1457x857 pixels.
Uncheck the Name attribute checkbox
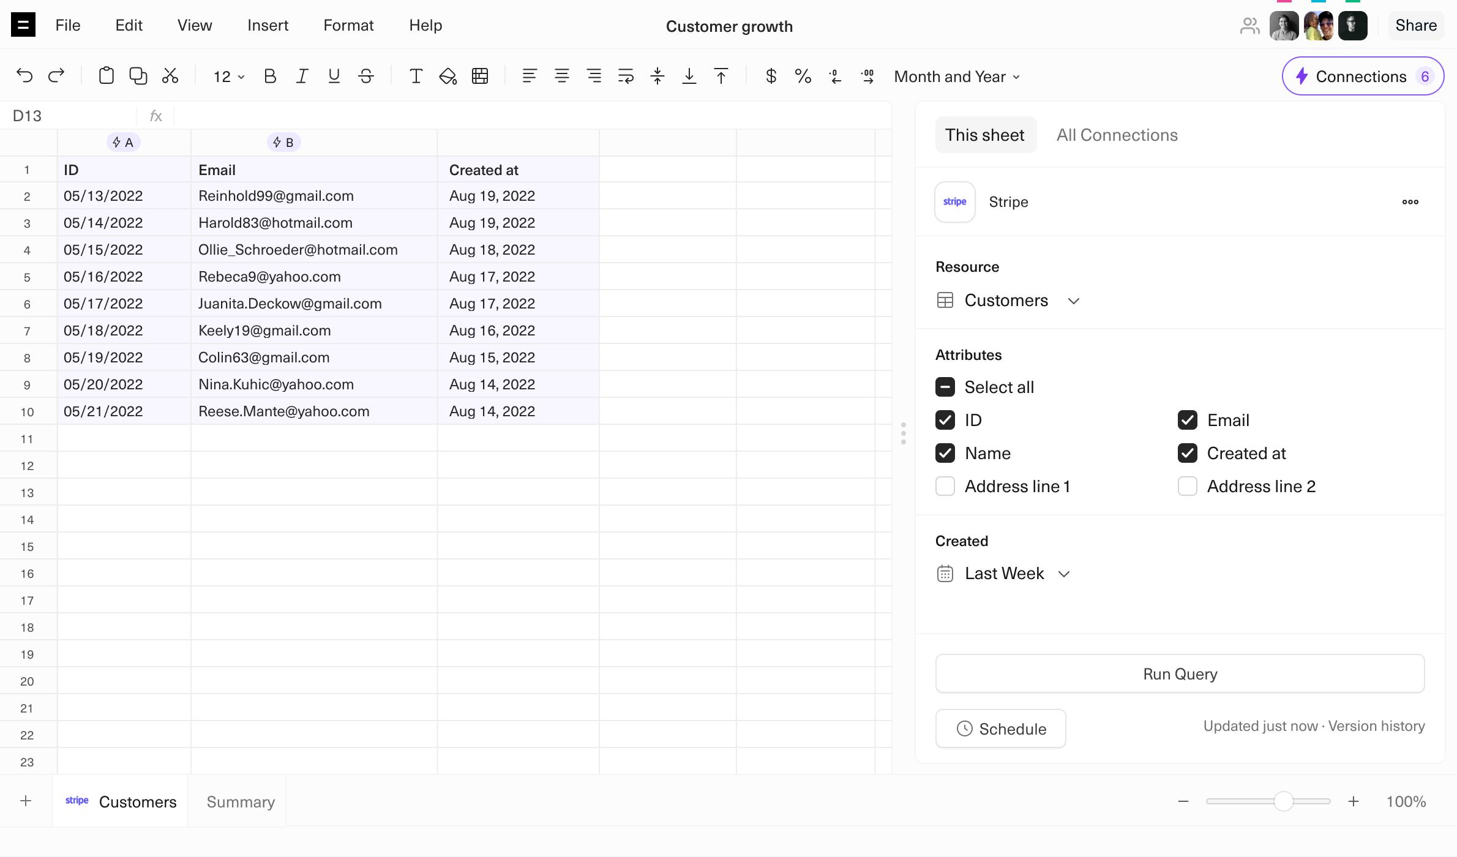pyautogui.click(x=945, y=453)
